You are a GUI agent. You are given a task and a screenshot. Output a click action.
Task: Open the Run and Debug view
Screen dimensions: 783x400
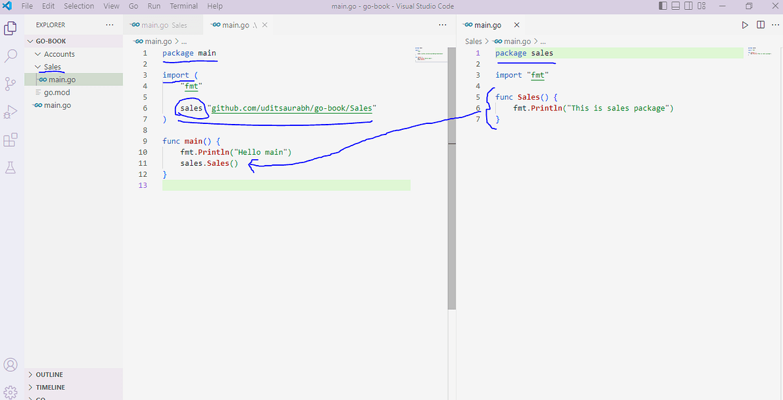tap(10, 111)
